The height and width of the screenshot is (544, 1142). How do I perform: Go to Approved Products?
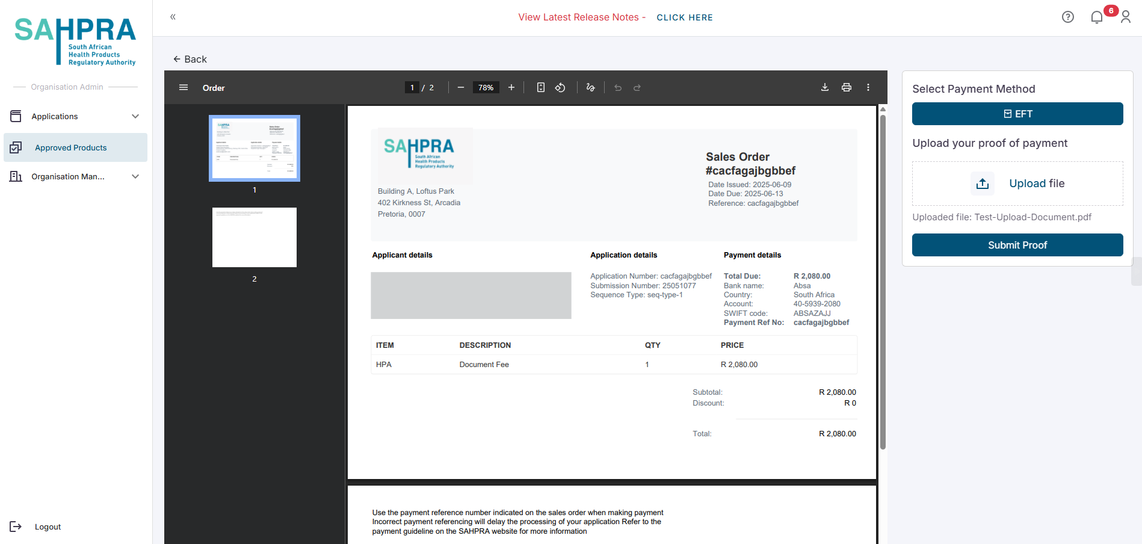click(x=70, y=147)
